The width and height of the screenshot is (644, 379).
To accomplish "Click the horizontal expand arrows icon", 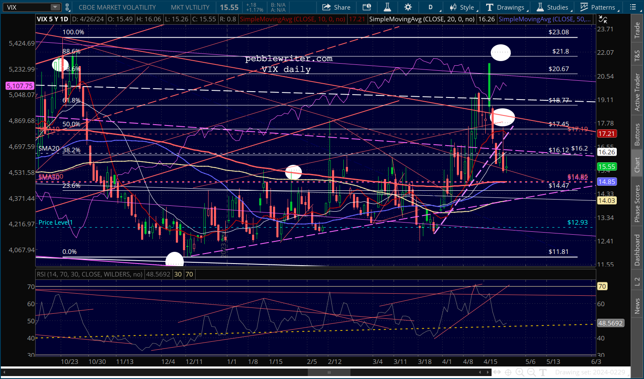I will click(x=497, y=372).
